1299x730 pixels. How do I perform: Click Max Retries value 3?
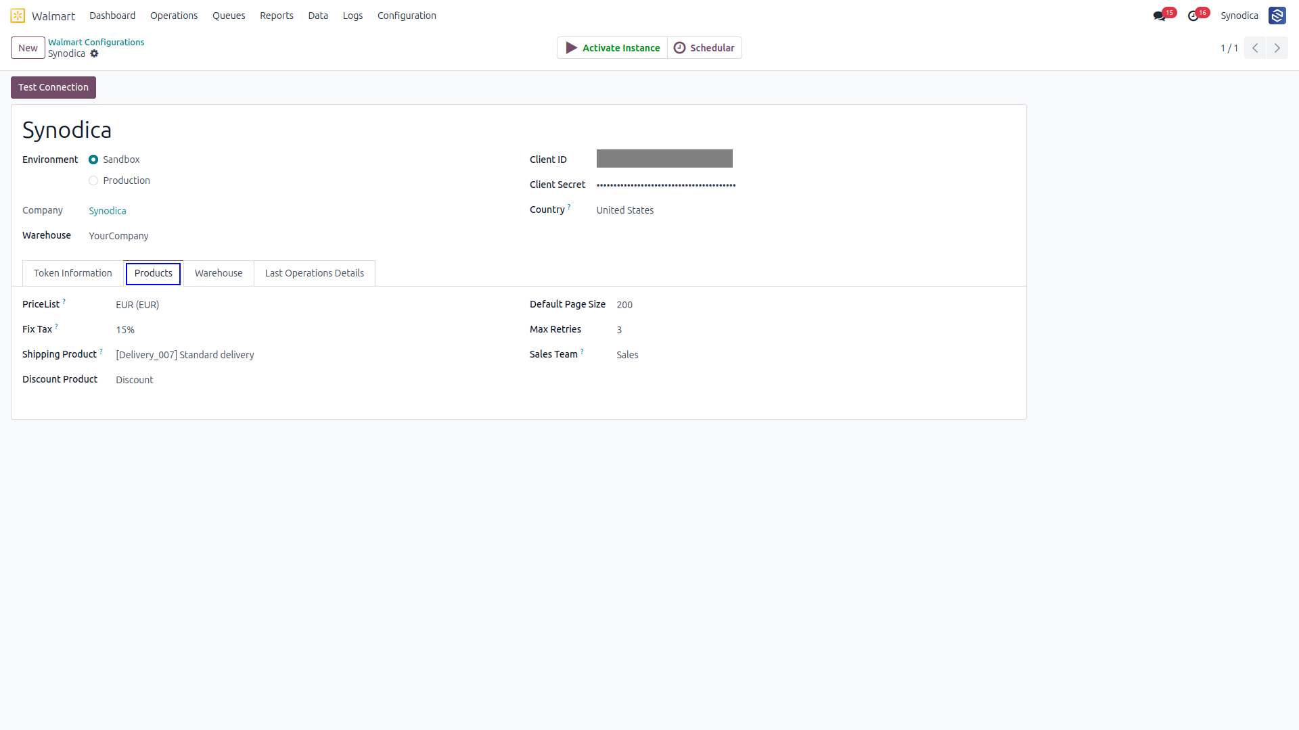(619, 330)
